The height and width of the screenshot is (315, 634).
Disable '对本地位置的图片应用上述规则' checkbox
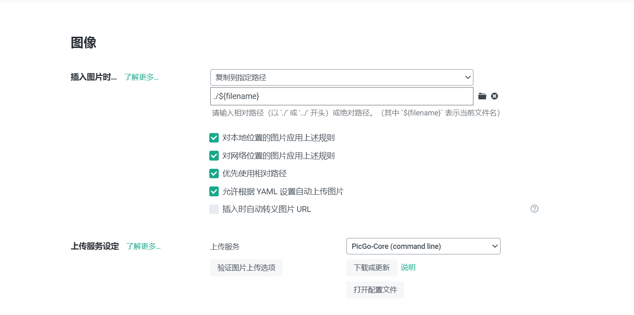(214, 138)
